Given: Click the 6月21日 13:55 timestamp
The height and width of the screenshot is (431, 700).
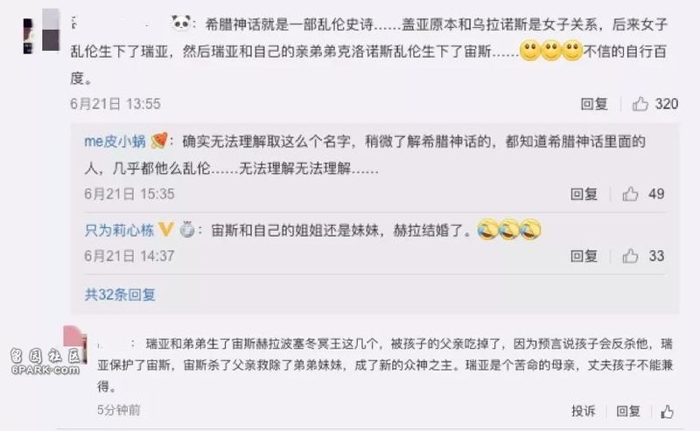Looking at the screenshot, I should [115, 104].
